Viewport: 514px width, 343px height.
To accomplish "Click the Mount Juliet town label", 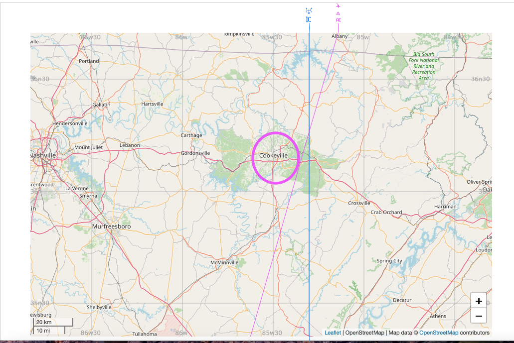I will point(89,147).
